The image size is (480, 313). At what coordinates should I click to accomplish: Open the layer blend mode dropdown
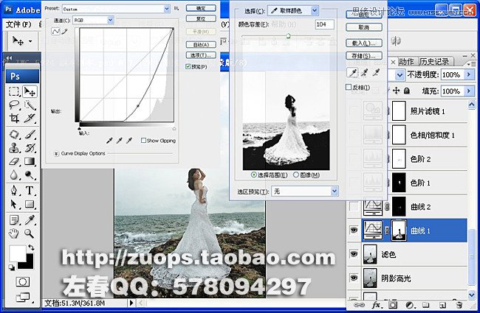click(x=400, y=75)
